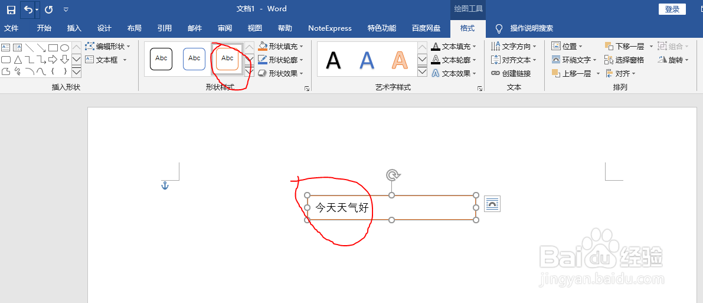Image resolution: width=703 pixels, height=303 pixels.
Task: Expand the full shapes gallery
Action: pos(76,72)
